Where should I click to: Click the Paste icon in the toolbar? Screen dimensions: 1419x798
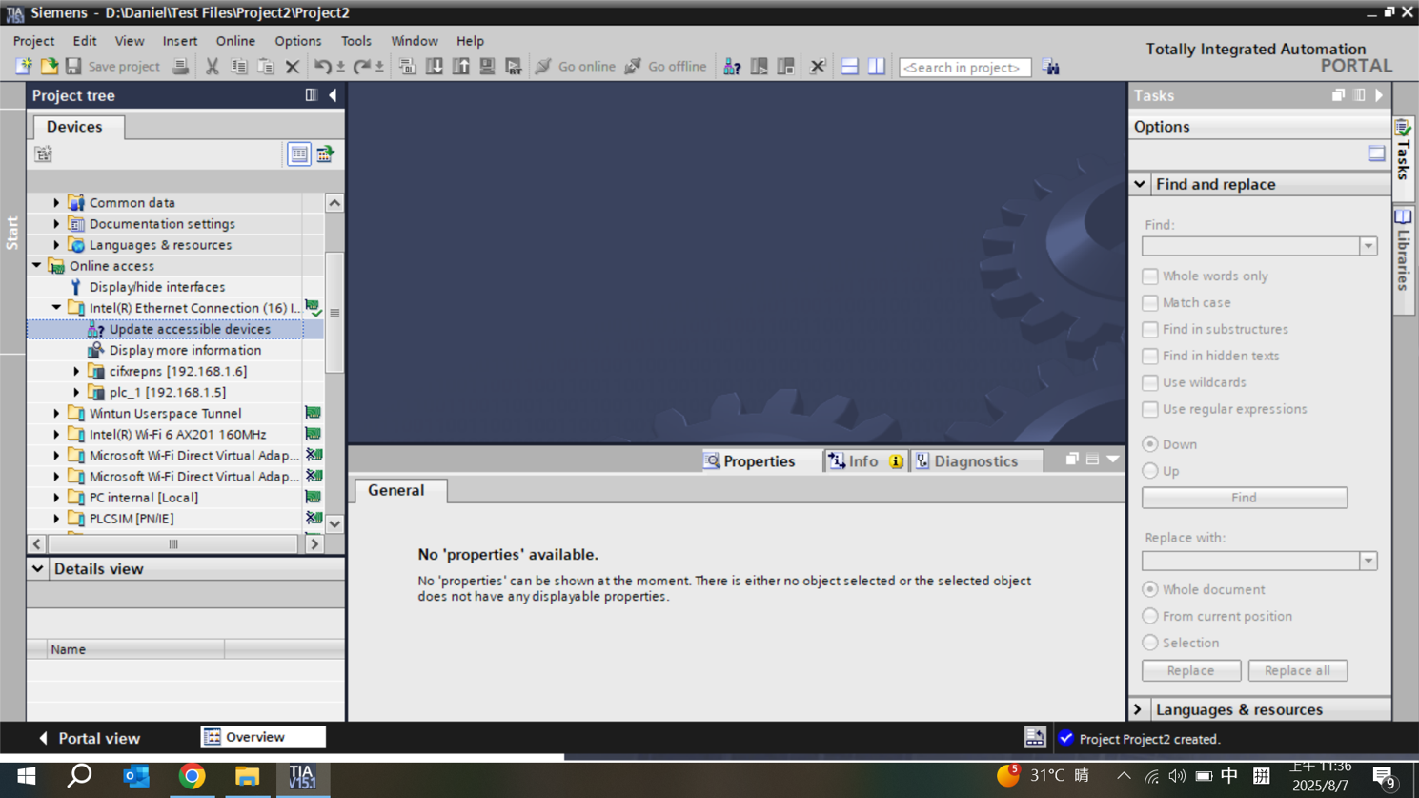(x=266, y=67)
